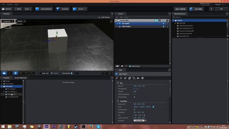
Task: Open the Perspective view dropdown
Action: coord(8,21)
